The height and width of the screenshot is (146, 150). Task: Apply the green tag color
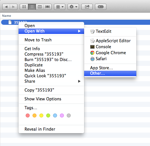(48, 115)
